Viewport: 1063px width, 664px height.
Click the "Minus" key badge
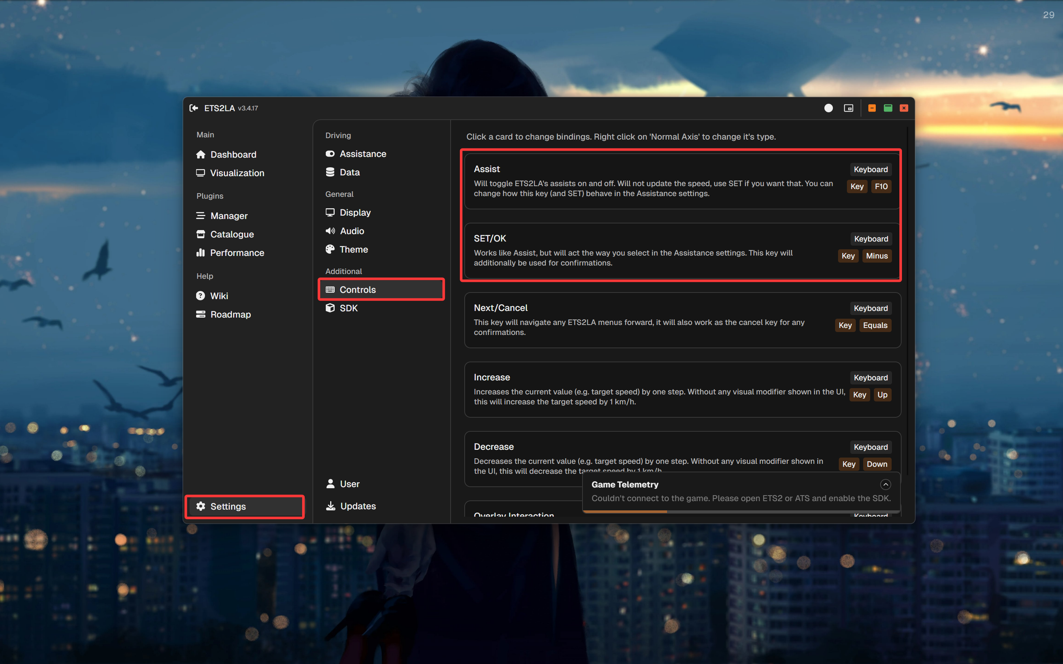click(x=877, y=256)
